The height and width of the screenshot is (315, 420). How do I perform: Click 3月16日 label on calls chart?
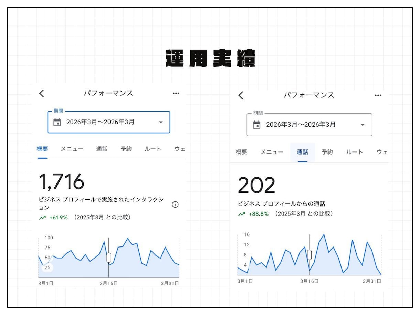(309, 281)
